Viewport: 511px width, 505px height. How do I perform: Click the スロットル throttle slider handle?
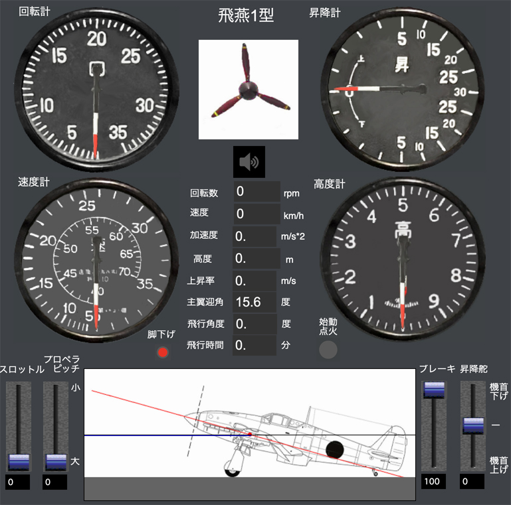(x=18, y=462)
